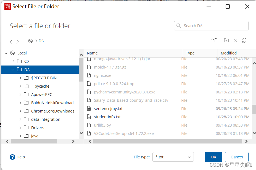Click the folder icon next to C:\
This screenshot has height=170, width=256.
(19, 61)
